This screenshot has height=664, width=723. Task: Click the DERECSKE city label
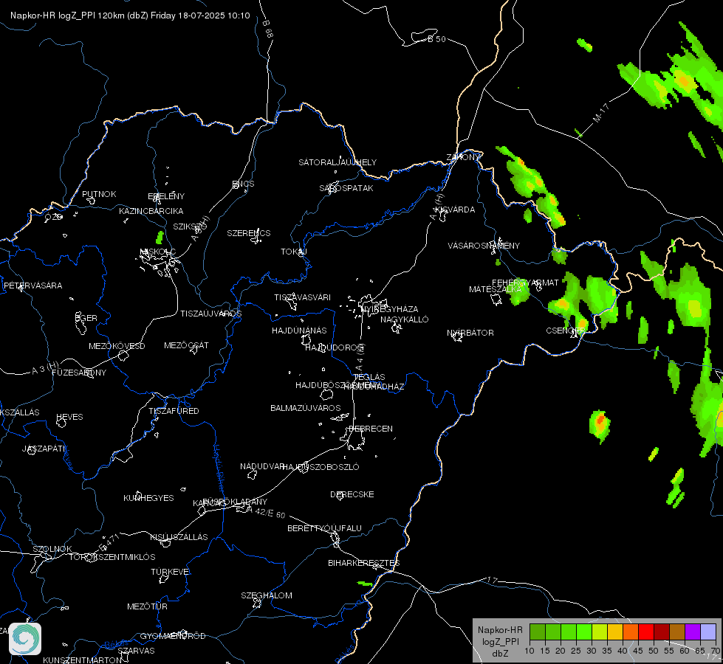pyautogui.click(x=352, y=494)
